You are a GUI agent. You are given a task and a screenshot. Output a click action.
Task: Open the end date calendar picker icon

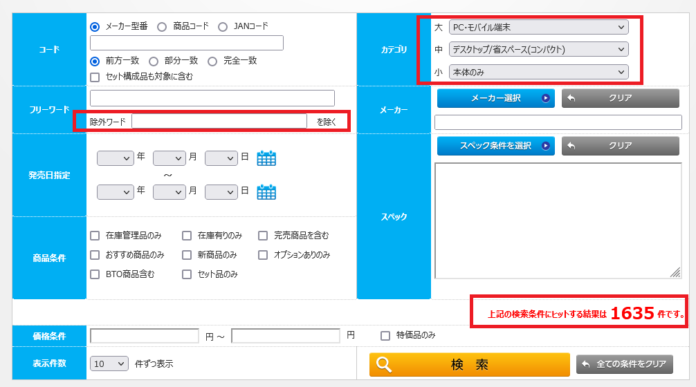click(x=266, y=191)
